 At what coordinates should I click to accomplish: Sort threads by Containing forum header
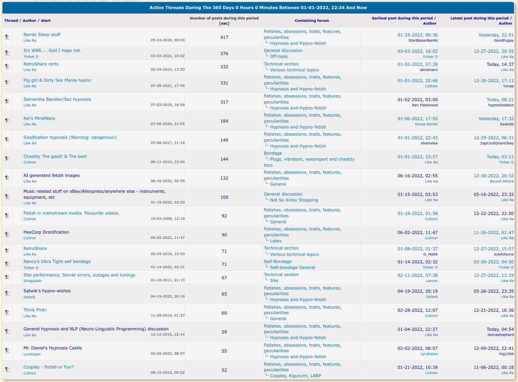312,21
